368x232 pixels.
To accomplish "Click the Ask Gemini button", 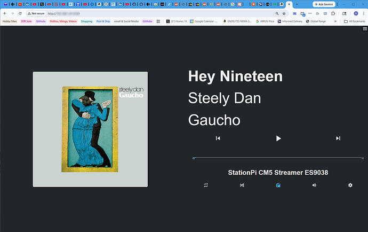I will point(324,4).
